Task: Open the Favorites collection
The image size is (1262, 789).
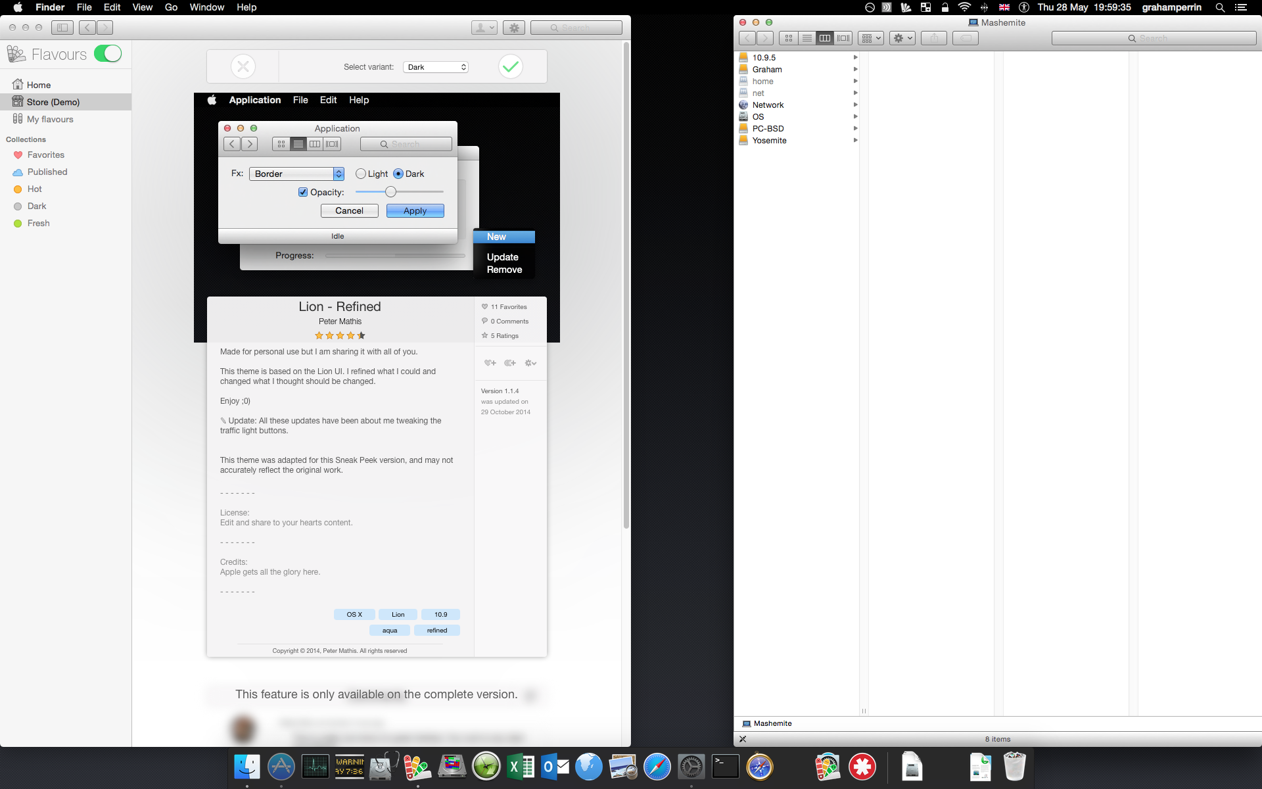Action: (x=39, y=155)
